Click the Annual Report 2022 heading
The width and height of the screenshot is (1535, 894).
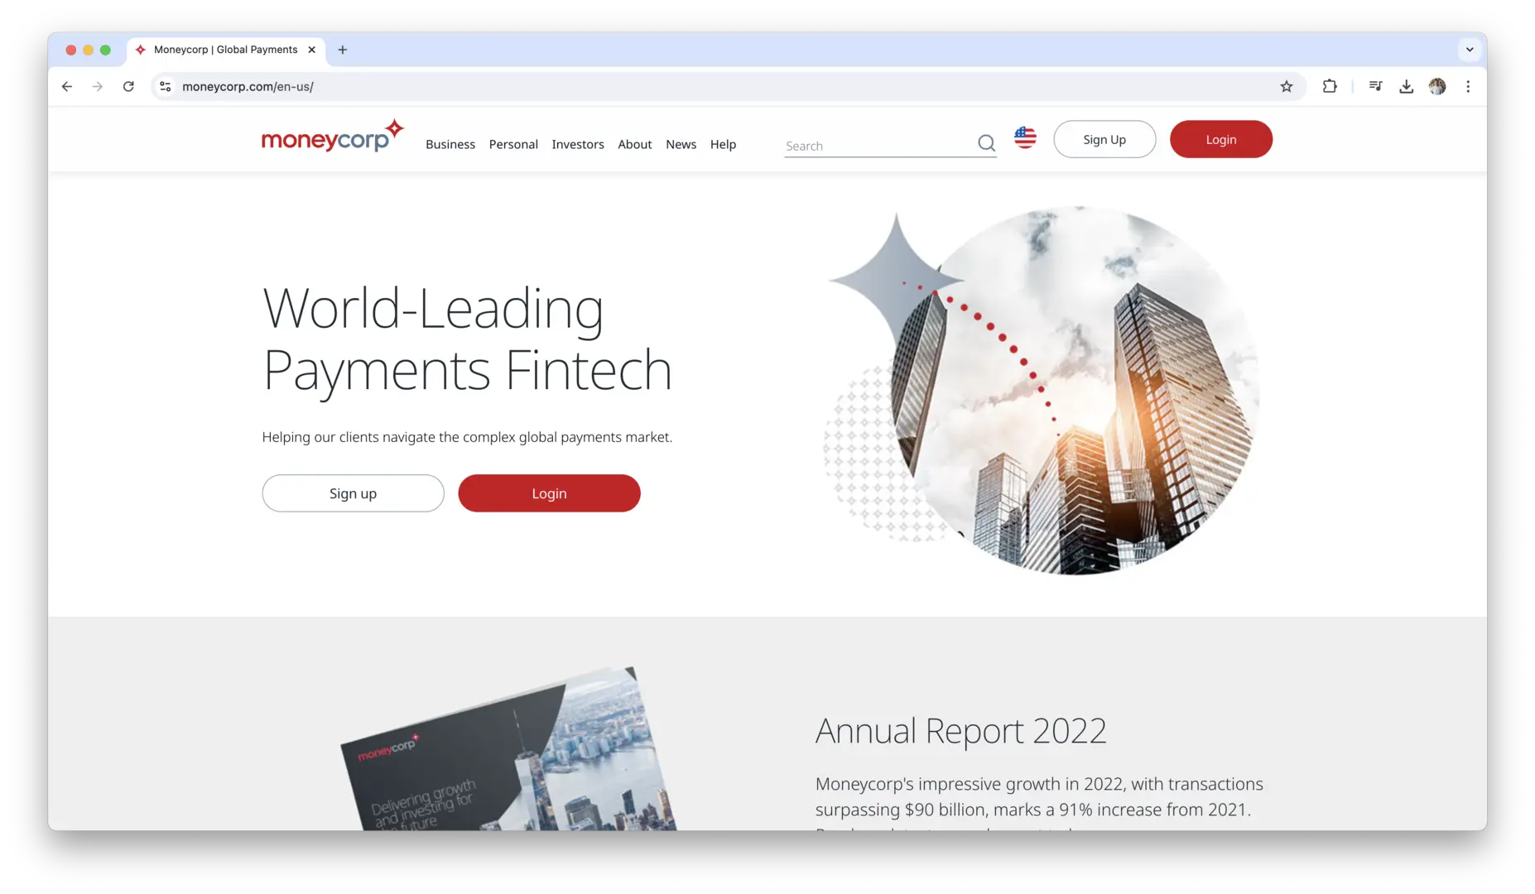click(x=960, y=730)
